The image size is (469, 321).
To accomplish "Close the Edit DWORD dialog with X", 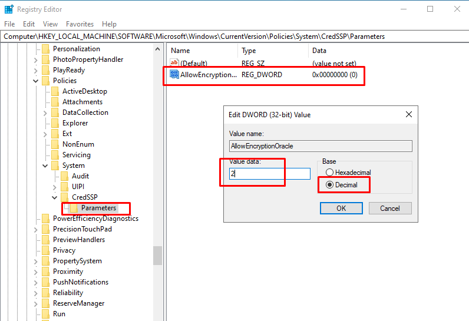I will tap(409, 114).
